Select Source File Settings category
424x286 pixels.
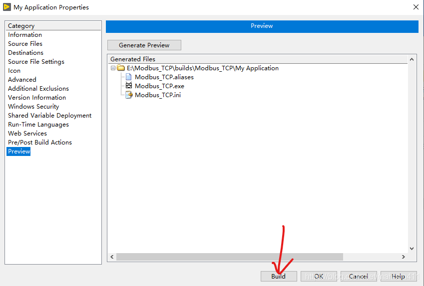pos(36,61)
